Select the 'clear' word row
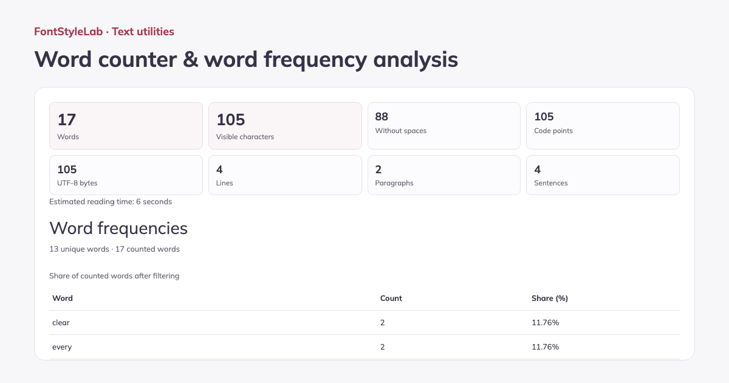The width and height of the screenshot is (729, 383). [x=364, y=323]
